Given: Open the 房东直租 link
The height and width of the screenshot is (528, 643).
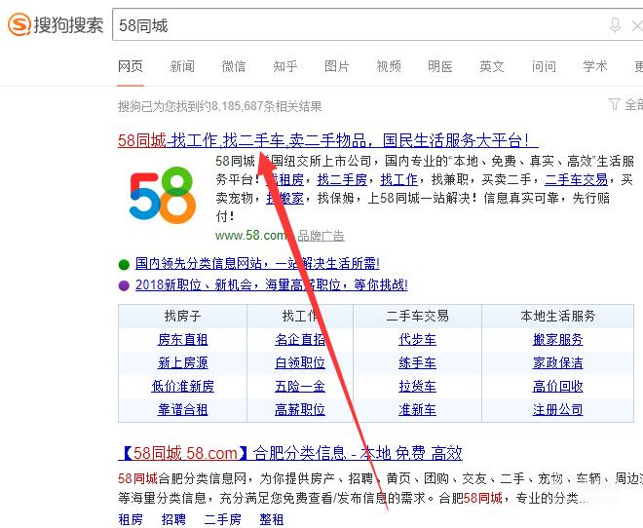Looking at the screenshot, I should [x=183, y=339].
